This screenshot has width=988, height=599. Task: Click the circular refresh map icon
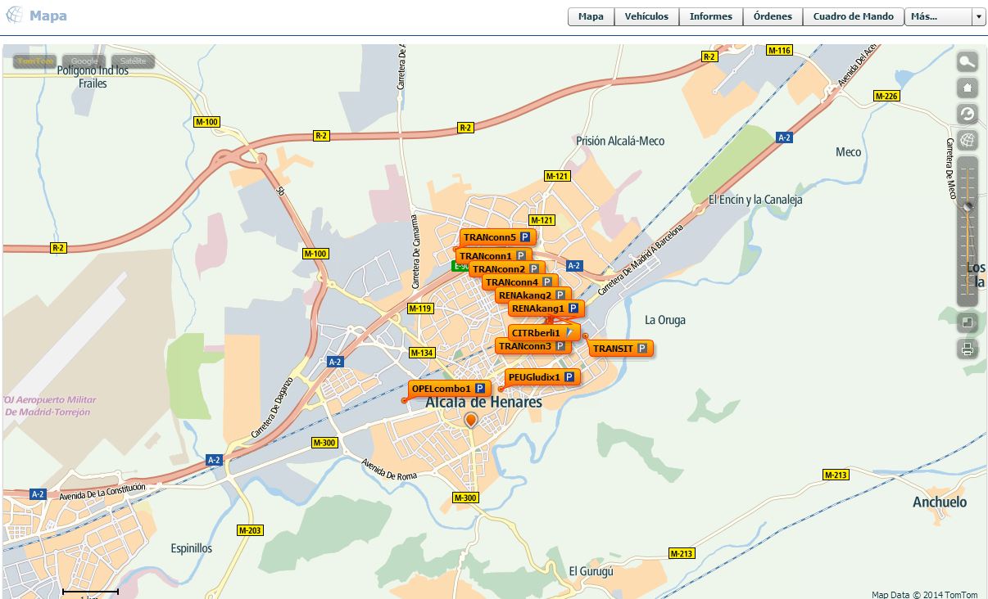click(x=968, y=114)
